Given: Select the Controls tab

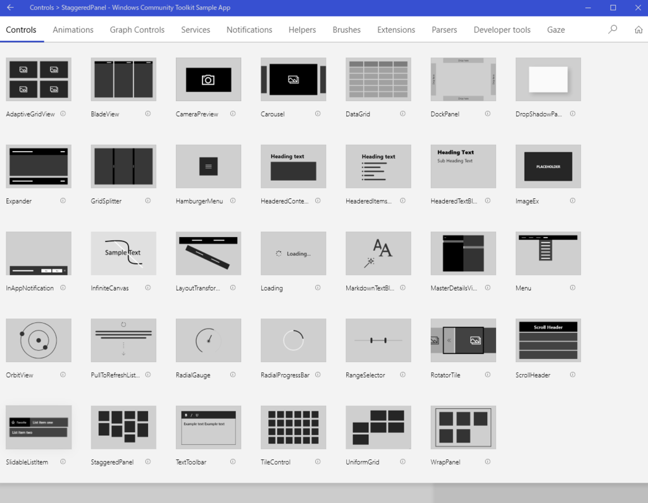Looking at the screenshot, I should tap(21, 30).
